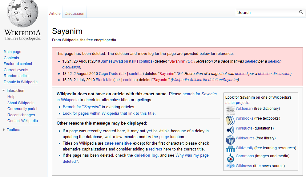Screen dimensions: 306x177
Task: Open JamesBWatson's talk link
Action: click(x=133, y=61)
